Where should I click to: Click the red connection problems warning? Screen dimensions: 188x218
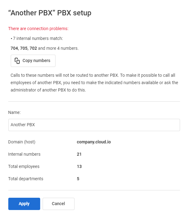38,29
